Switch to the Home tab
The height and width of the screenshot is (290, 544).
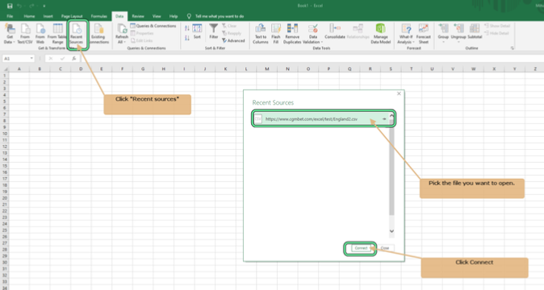[29, 16]
